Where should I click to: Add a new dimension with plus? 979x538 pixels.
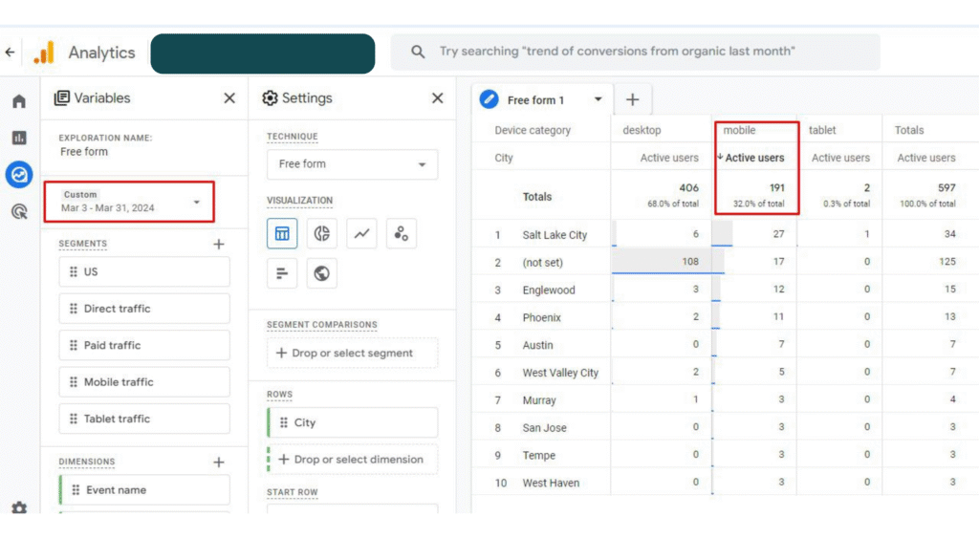(218, 463)
